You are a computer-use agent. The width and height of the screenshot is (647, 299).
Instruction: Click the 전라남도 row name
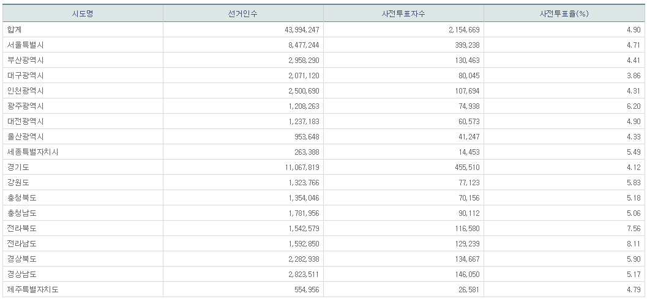22,243
